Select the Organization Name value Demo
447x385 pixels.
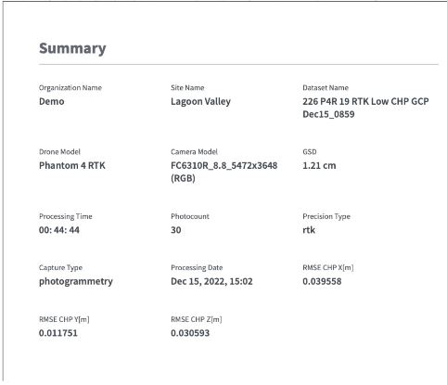[x=52, y=101]
